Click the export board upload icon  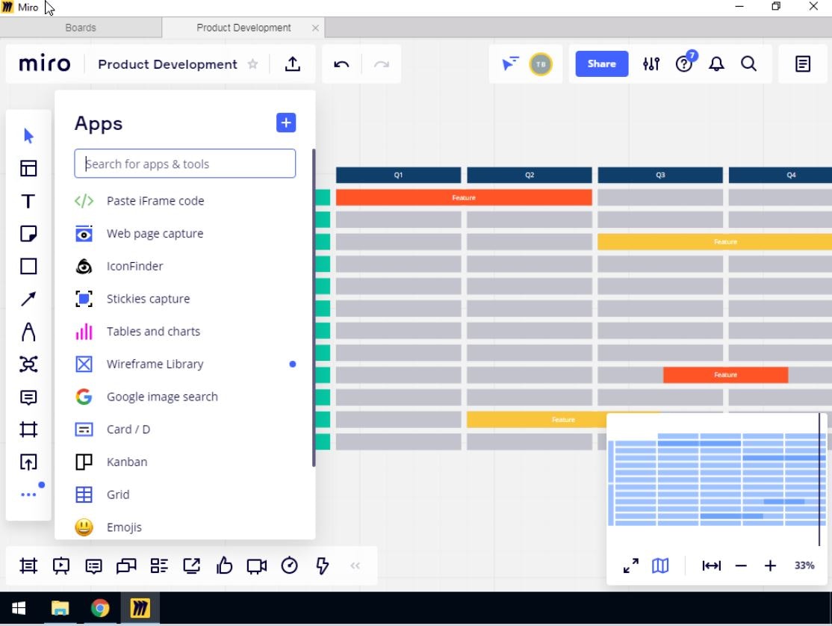[292, 64]
